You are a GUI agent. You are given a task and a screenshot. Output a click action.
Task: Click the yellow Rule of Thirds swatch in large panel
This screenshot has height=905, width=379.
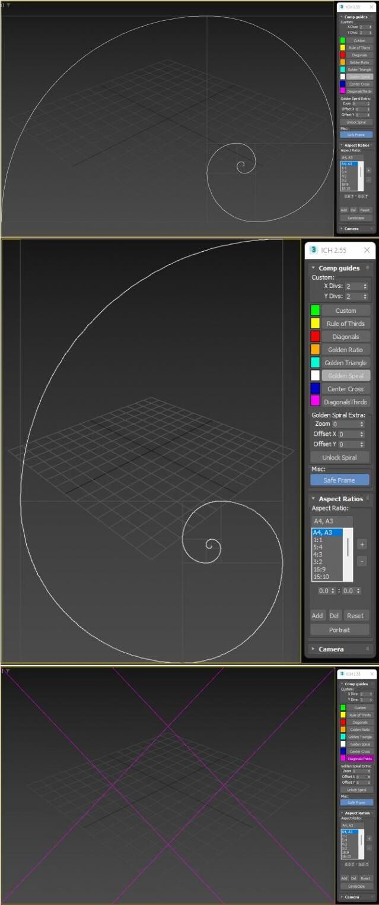pyautogui.click(x=315, y=323)
